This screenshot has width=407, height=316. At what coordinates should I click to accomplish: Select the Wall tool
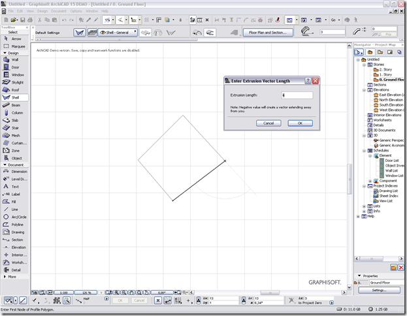pos(14,59)
